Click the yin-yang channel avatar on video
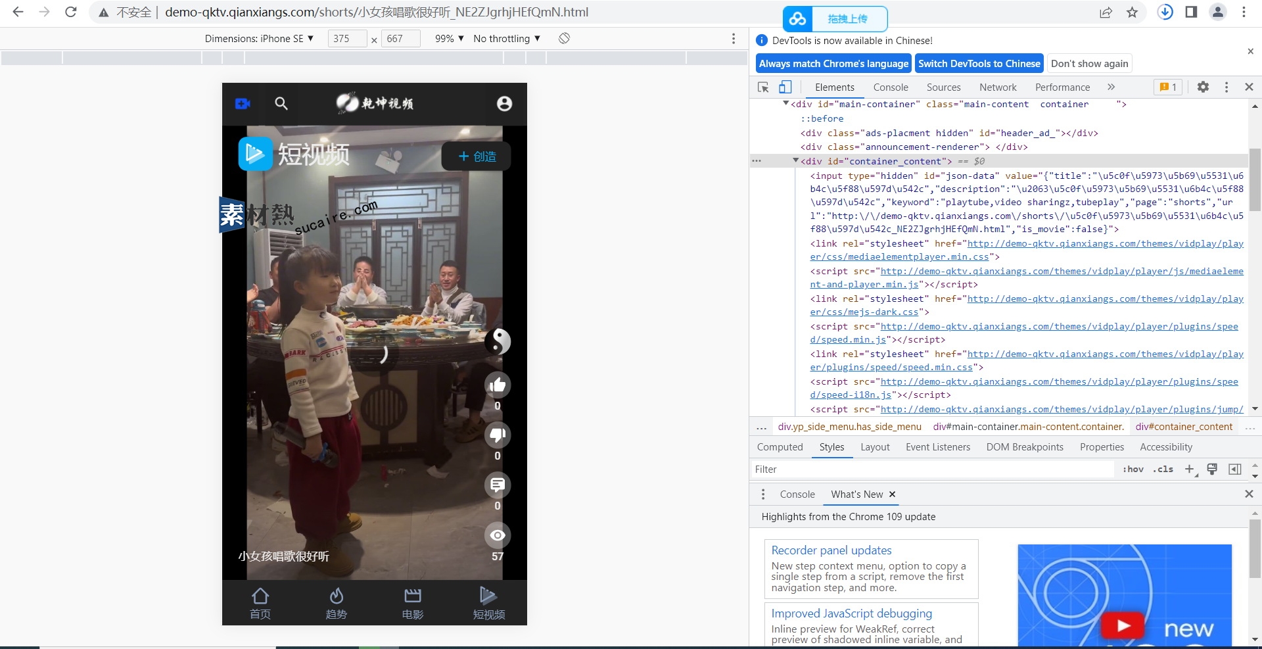Viewport: 1262px width, 649px height. 498,341
